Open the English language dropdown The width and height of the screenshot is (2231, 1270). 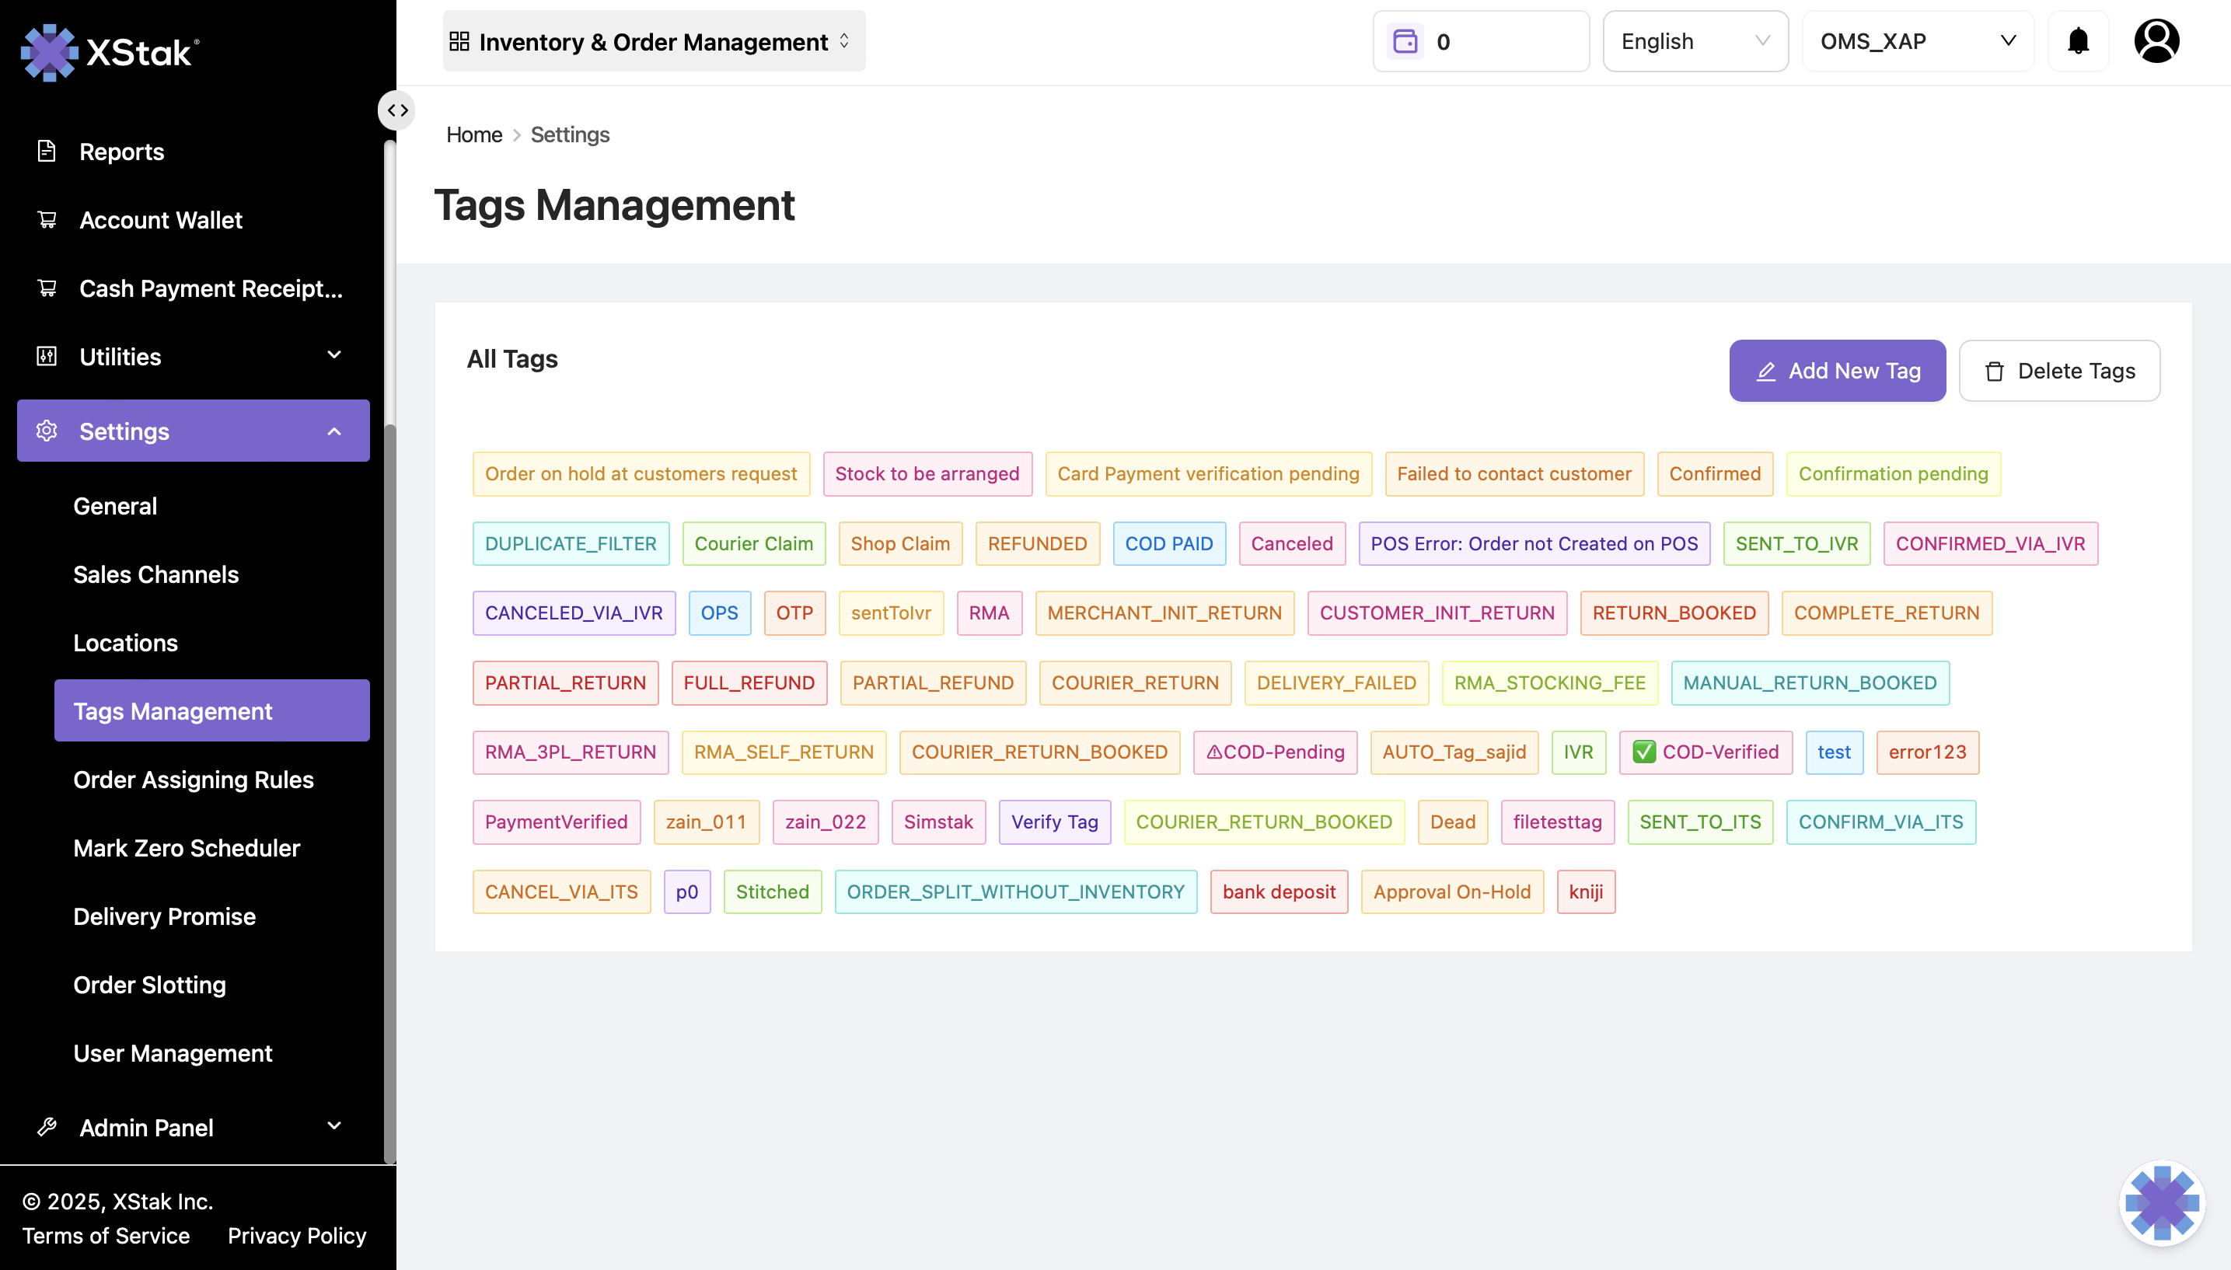1695,41
